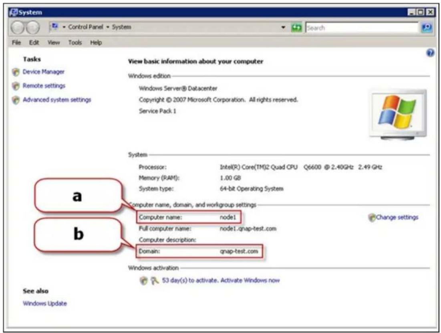Open the Edit menu
The image size is (441, 333).
coord(34,42)
